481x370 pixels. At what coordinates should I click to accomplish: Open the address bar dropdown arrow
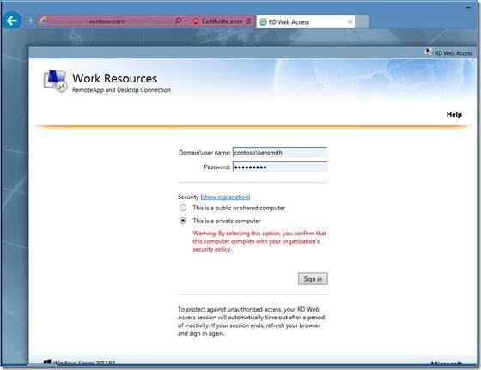[186, 21]
